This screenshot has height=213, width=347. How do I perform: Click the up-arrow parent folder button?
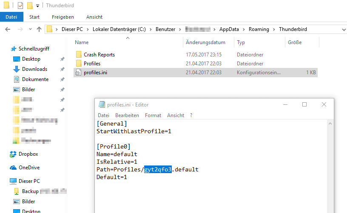coord(39,29)
